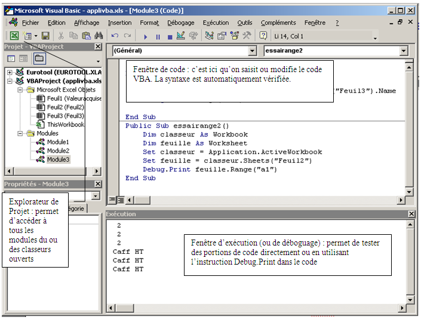Open the Properties Window toolbar icon
The image size is (421, 320).
click(x=222, y=36)
